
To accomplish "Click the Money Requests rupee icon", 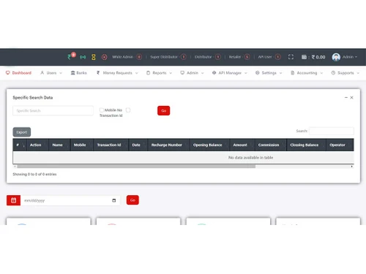I will (98, 73).
